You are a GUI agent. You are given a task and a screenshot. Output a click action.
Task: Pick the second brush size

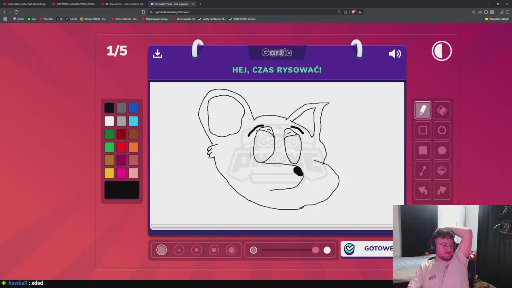pyautogui.click(x=179, y=250)
